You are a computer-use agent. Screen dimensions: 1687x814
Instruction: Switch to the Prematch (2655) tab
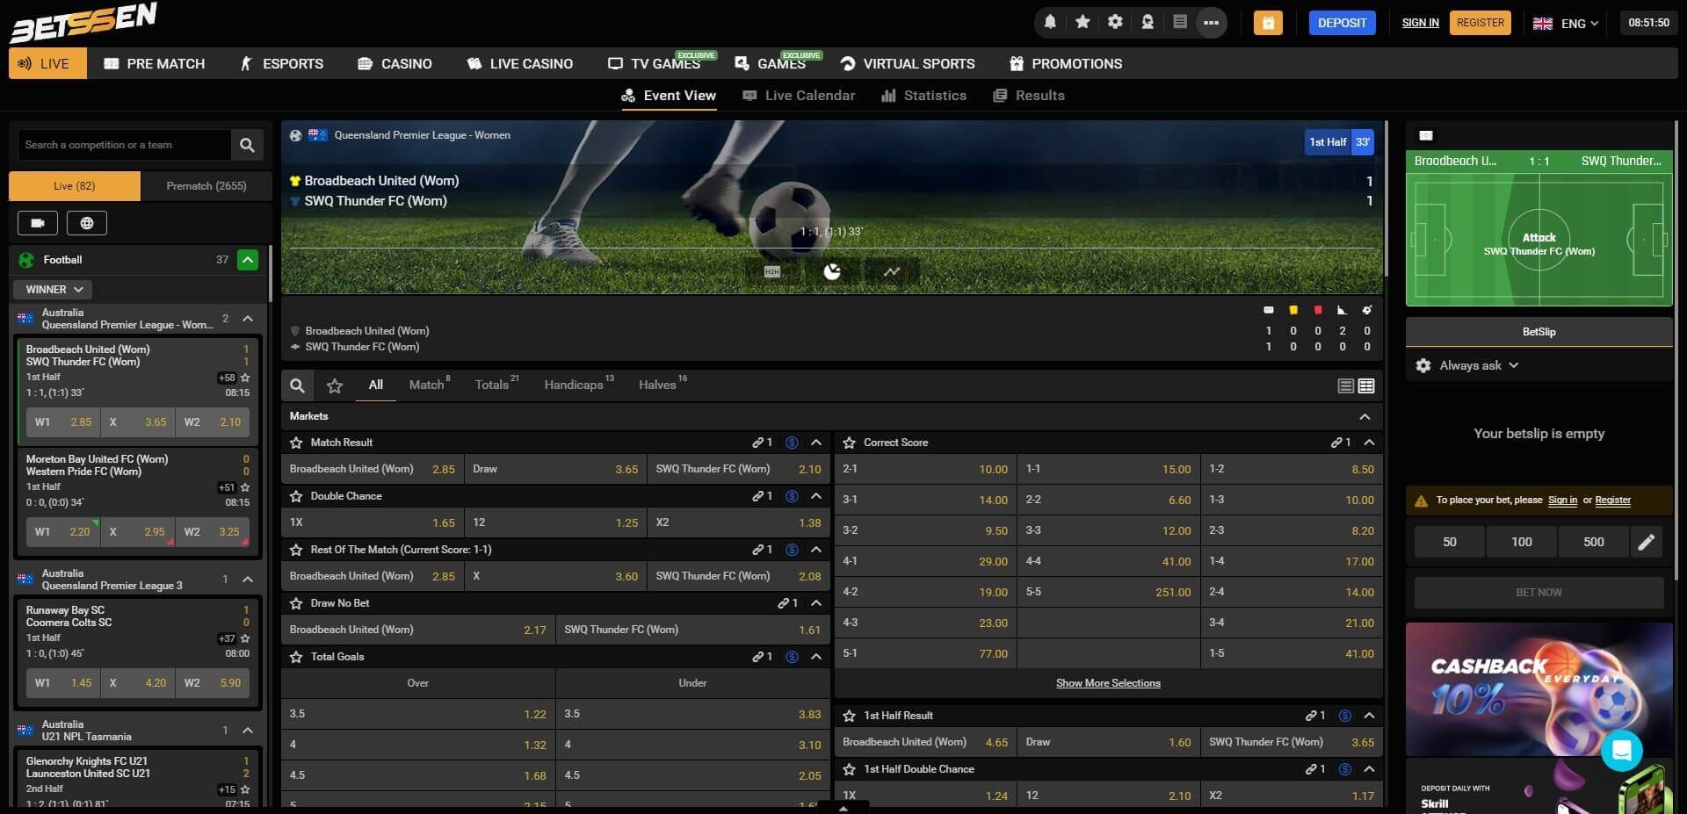[x=207, y=185]
